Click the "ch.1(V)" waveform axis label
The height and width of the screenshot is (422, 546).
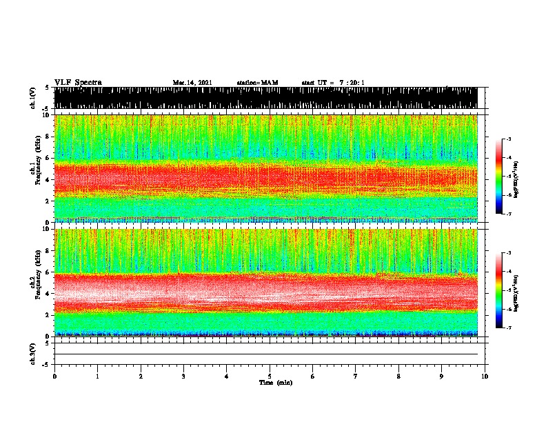[x=33, y=98]
